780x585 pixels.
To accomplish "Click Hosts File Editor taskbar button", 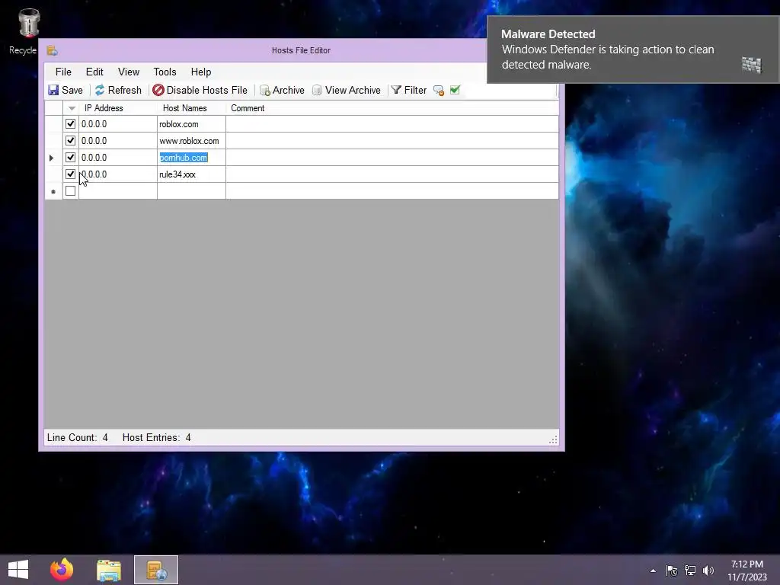I will (156, 570).
